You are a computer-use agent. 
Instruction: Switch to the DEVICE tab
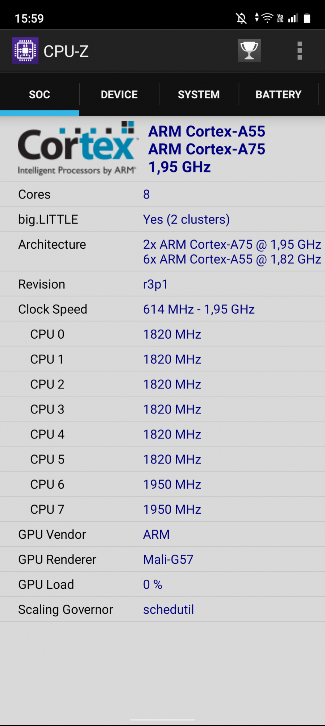click(119, 94)
